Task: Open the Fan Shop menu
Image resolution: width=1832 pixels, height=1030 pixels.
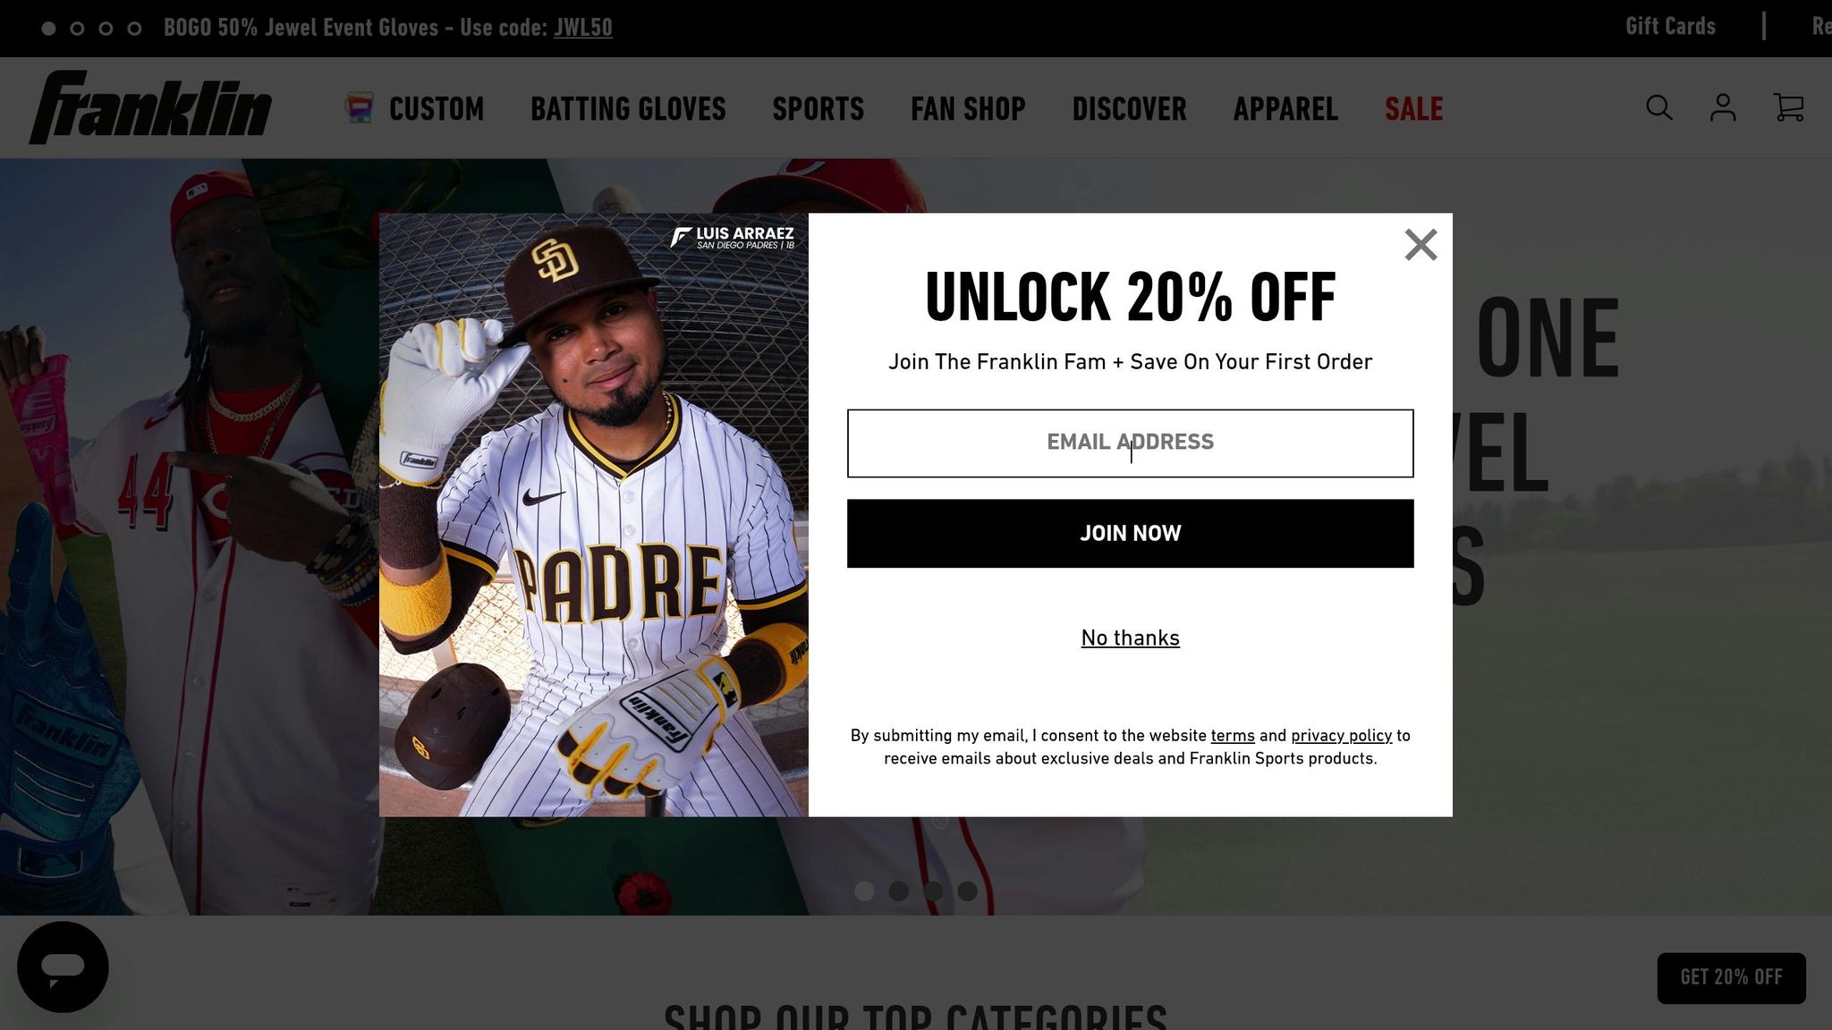Action: (x=968, y=109)
